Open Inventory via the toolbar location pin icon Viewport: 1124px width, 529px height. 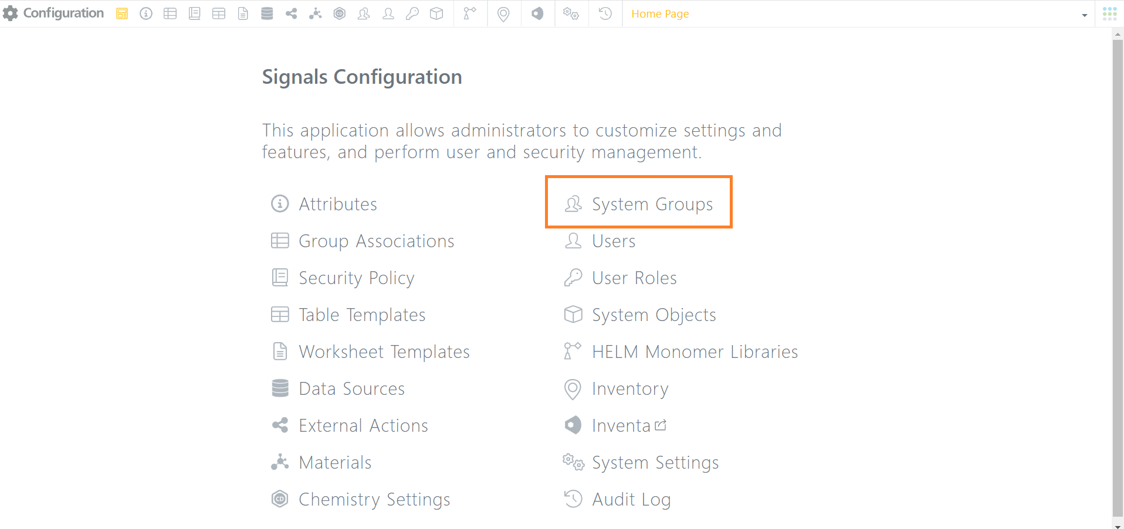pos(503,13)
